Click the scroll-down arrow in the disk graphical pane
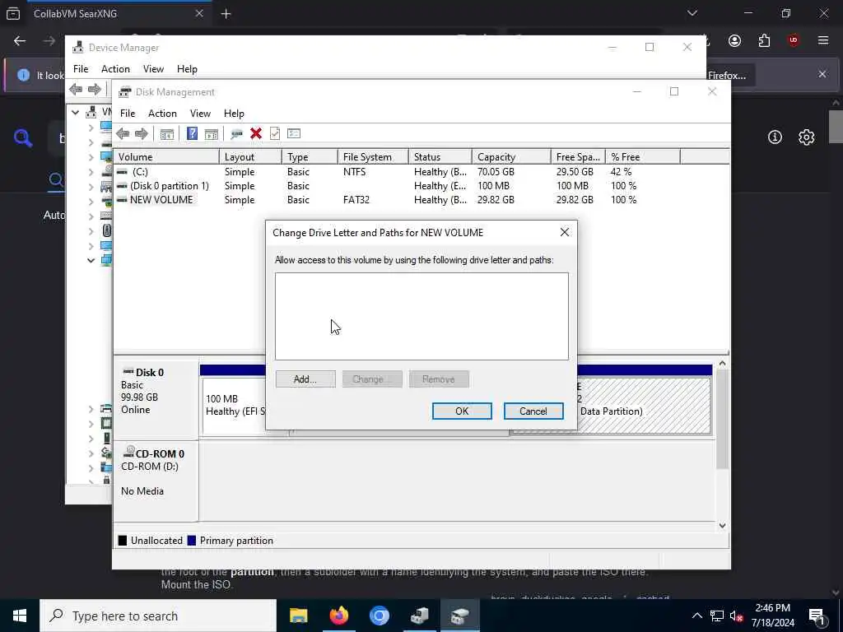The width and height of the screenshot is (843, 632). 722,526
